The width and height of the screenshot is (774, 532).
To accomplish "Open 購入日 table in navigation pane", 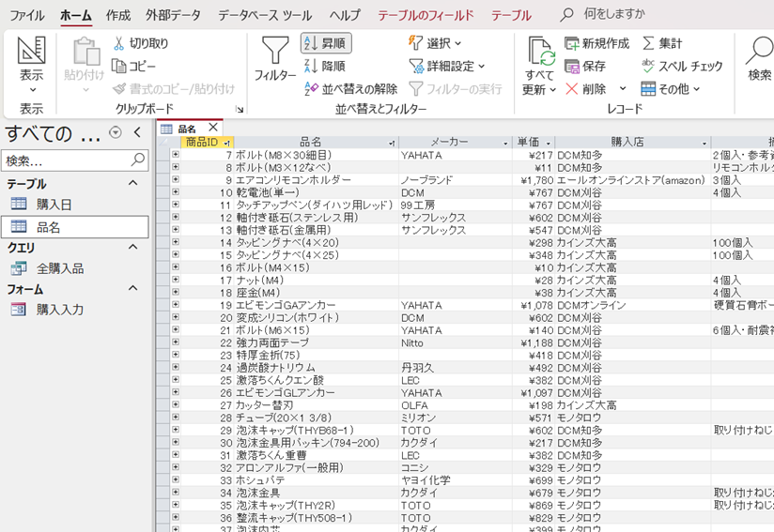I will pyautogui.click(x=54, y=205).
